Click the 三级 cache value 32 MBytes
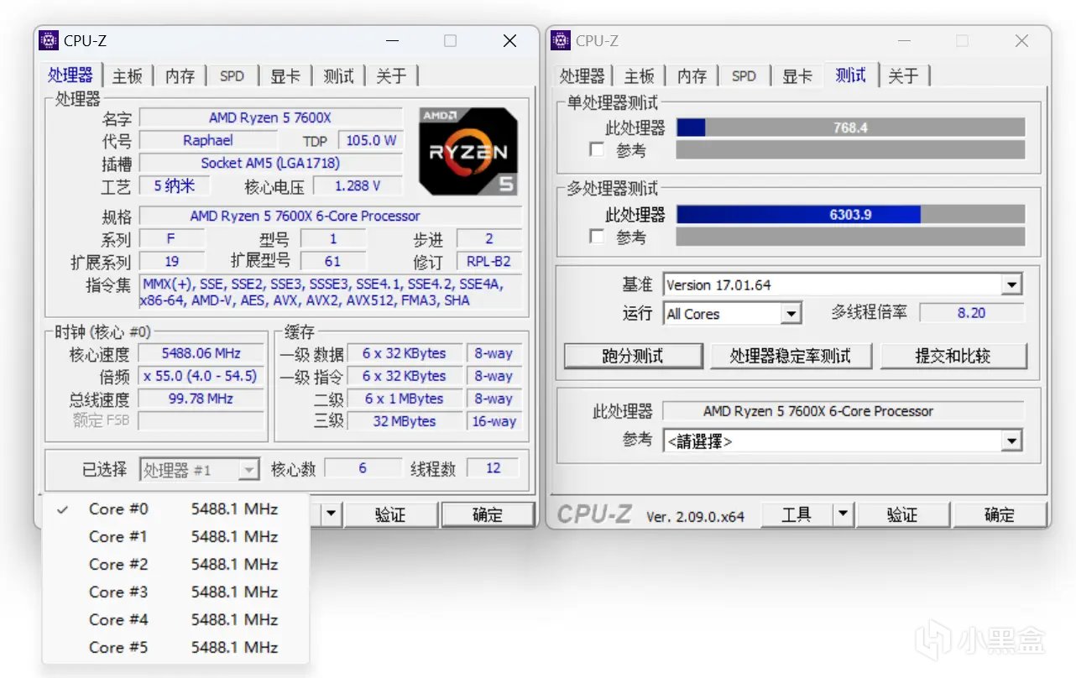Image resolution: width=1076 pixels, height=678 pixels. point(405,421)
